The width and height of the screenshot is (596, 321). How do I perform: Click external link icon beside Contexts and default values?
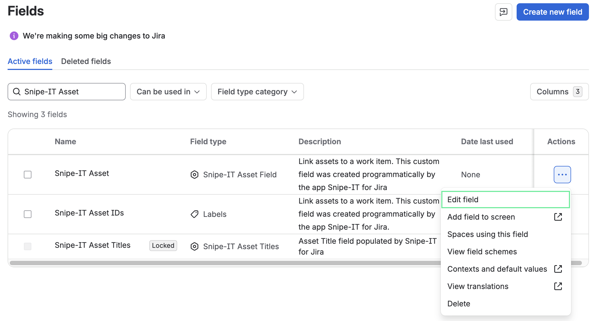pos(558,269)
